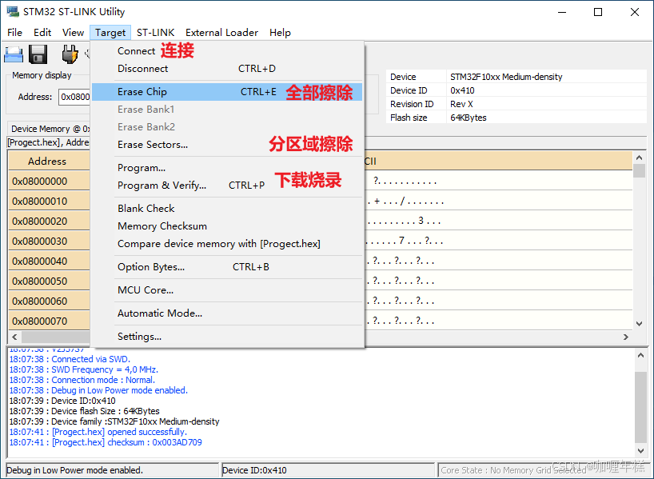This screenshot has height=479, width=654.
Task: Select Erase Sectors... menu entry
Action: (227, 145)
